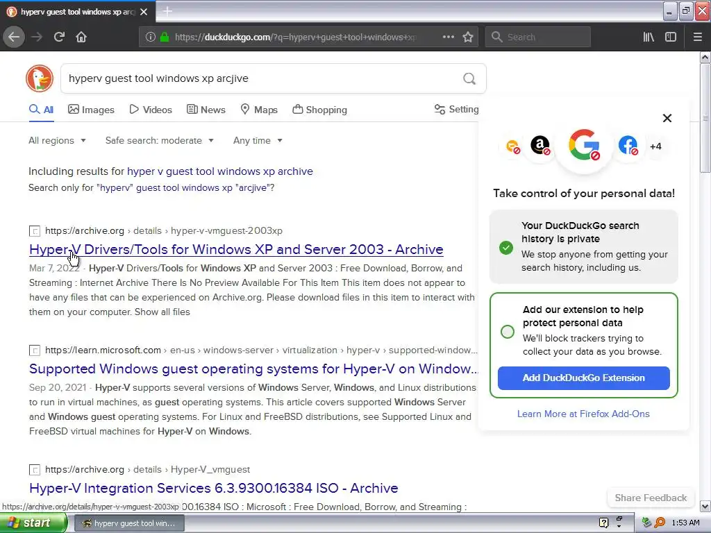Click the DuckDuckGo duck logo
Screen dimensions: 711x533
point(40,78)
